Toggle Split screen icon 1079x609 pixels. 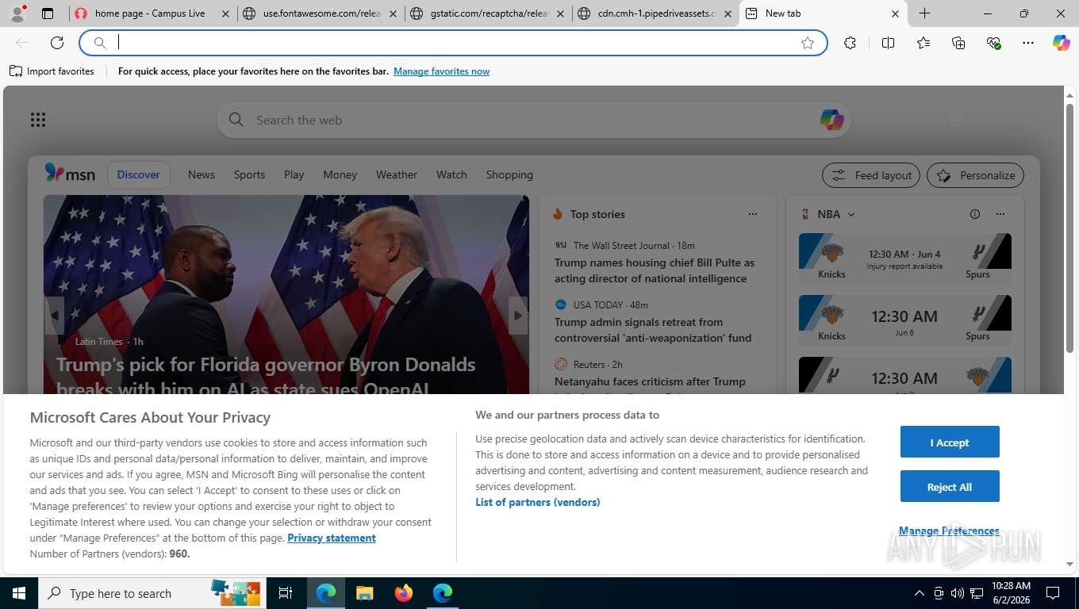[x=888, y=43]
